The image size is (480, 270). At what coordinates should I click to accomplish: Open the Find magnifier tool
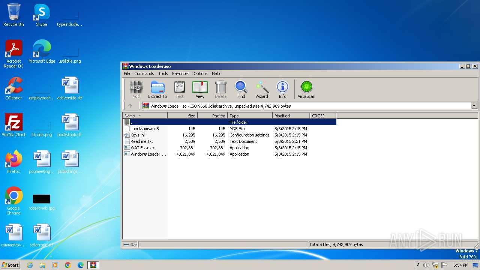click(241, 90)
